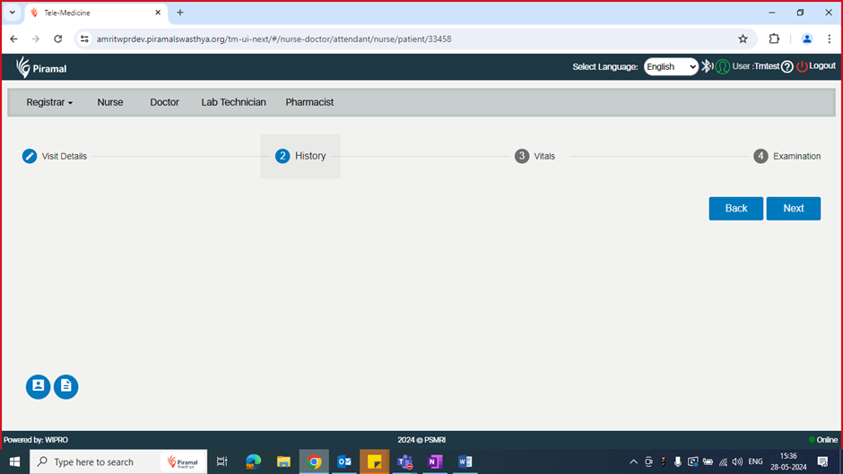Viewport: 843px width, 474px height.
Task: Open Chrome profile avatar
Action: coord(807,39)
